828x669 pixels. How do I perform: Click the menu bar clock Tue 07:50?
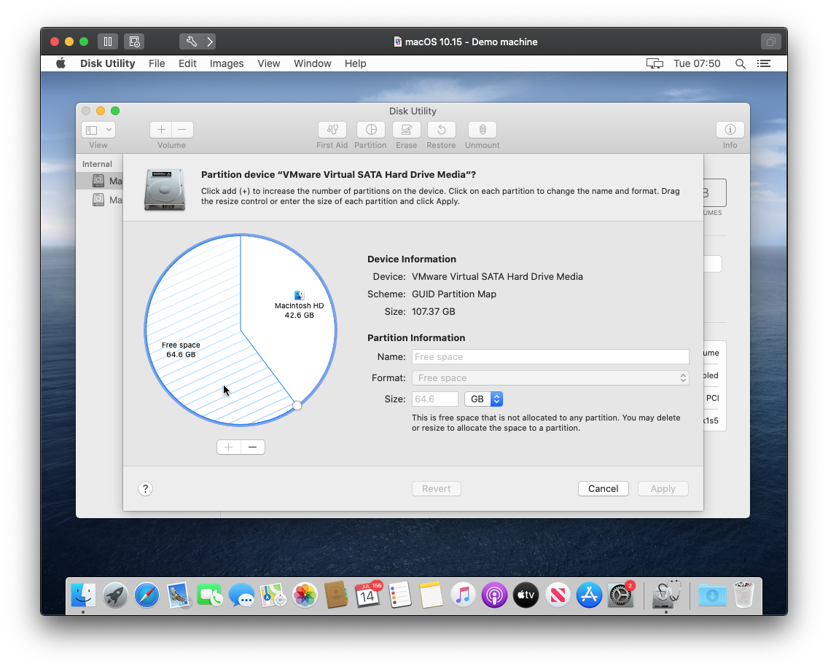tap(697, 64)
